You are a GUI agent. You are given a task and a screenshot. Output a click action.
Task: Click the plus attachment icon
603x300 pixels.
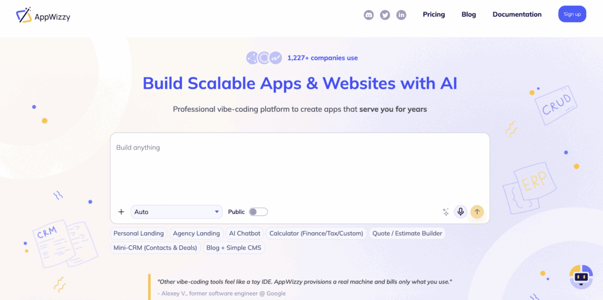121,212
